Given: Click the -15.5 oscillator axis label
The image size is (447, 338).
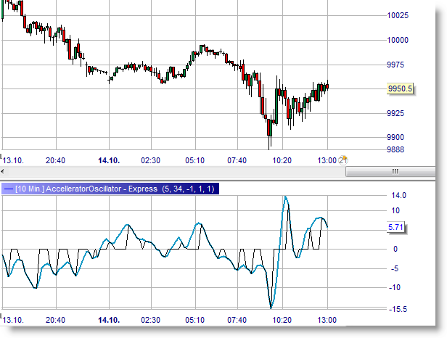Looking at the screenshot, I should click(398, 309).
